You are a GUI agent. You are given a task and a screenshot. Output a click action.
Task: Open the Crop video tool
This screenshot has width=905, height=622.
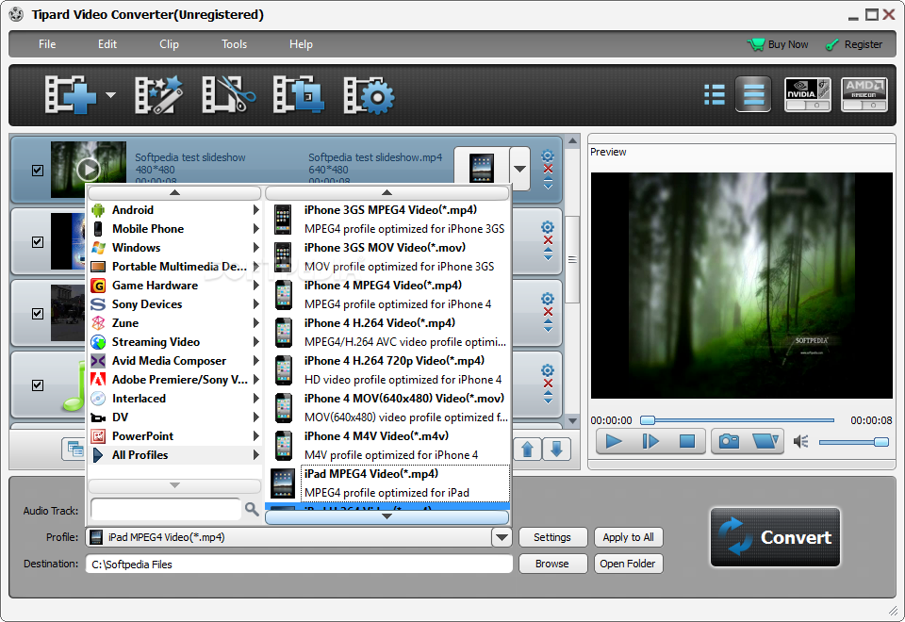click(x=298, y=94)
